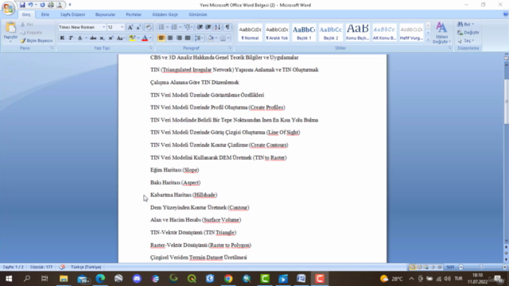The width and height of the screenshot is (509, 286).
Task: Open the font name dropdown
Action: click(103, 27)
